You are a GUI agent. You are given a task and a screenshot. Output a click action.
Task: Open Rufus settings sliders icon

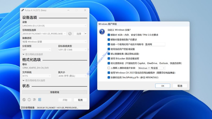click(x=34, y=100)
